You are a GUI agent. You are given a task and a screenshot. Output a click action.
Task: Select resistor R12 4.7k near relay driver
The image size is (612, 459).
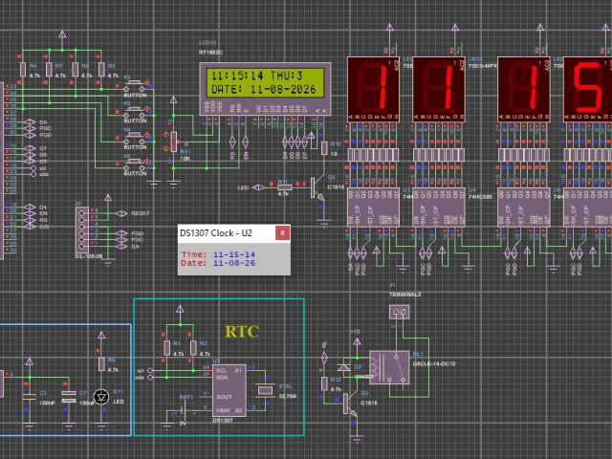coord(324,384)
